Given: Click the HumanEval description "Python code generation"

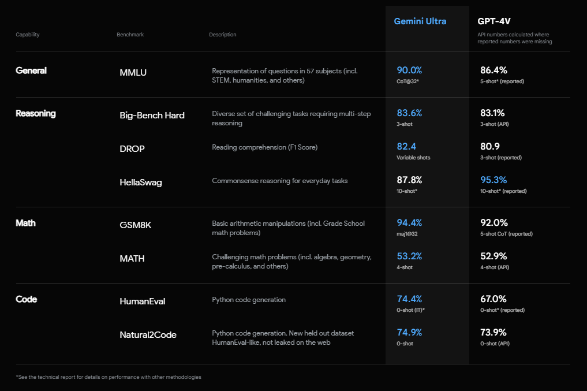Looking at the screenshot, I should click(249, 300).
